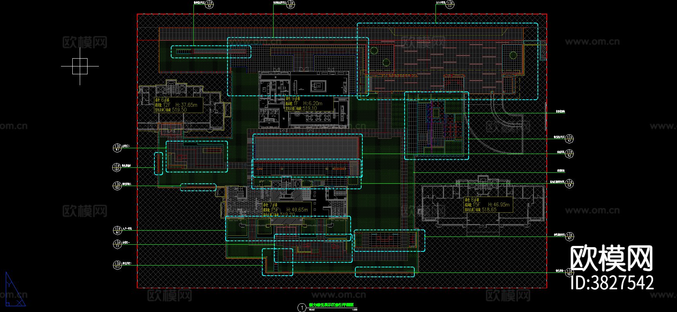The image size is (677, 312).
Task: Select the detail callout bubble numbered 3.1
Action: coord(210,5)
